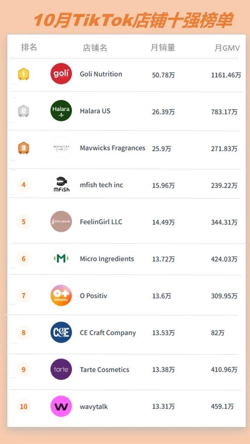Open the Halara US green logo
Screen dimensions: 250x444
61,111
